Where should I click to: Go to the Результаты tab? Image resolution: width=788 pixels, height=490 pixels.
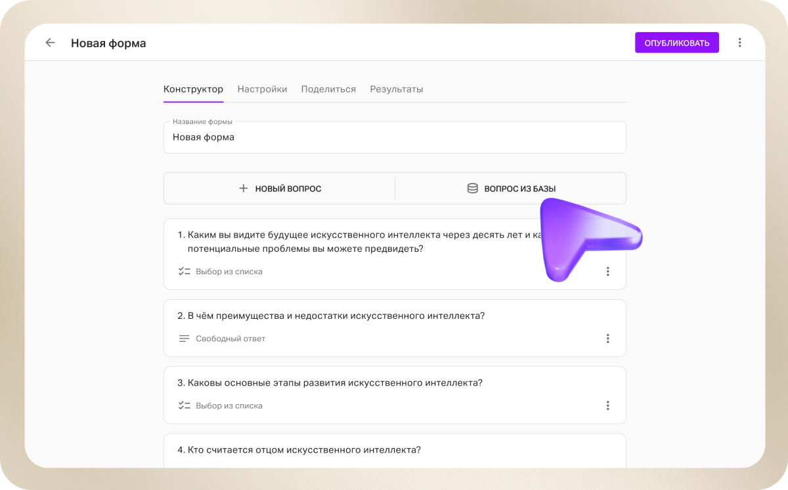(x=396, y=89)
